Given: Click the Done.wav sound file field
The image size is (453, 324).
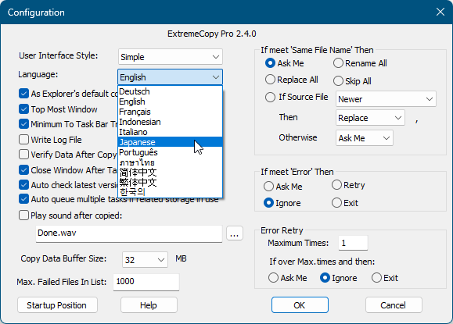Looking at the screenshot, I should 129,233.
